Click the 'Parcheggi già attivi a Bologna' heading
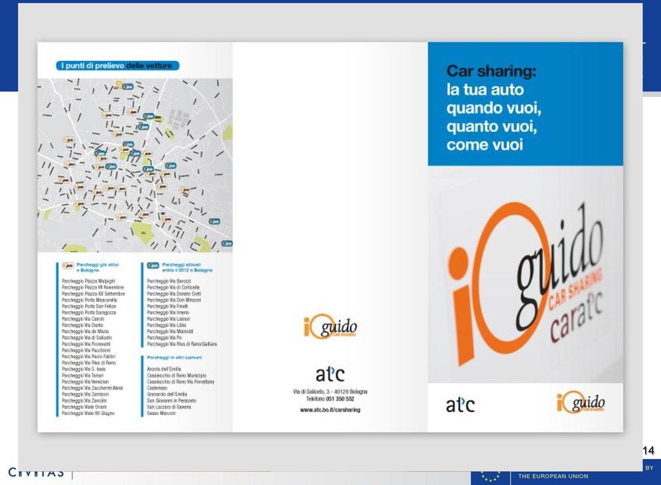 [x=97, y=268]
